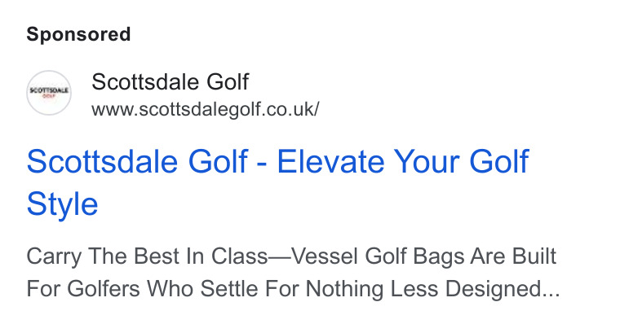The image size is (620, 324).
Task: Click the www.scottsdalegolf.co.uk/ display URL
Action: tap(206, 109)
